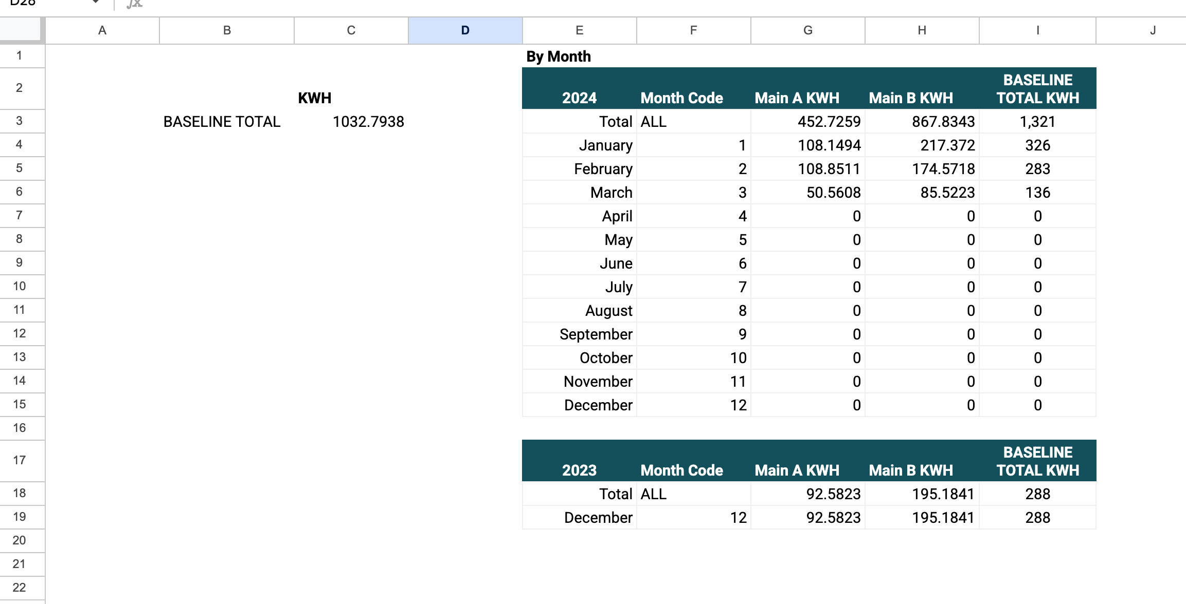1186x604 pixels.
Task: Click the 'By Month' title cell
Action: [559, 56]
